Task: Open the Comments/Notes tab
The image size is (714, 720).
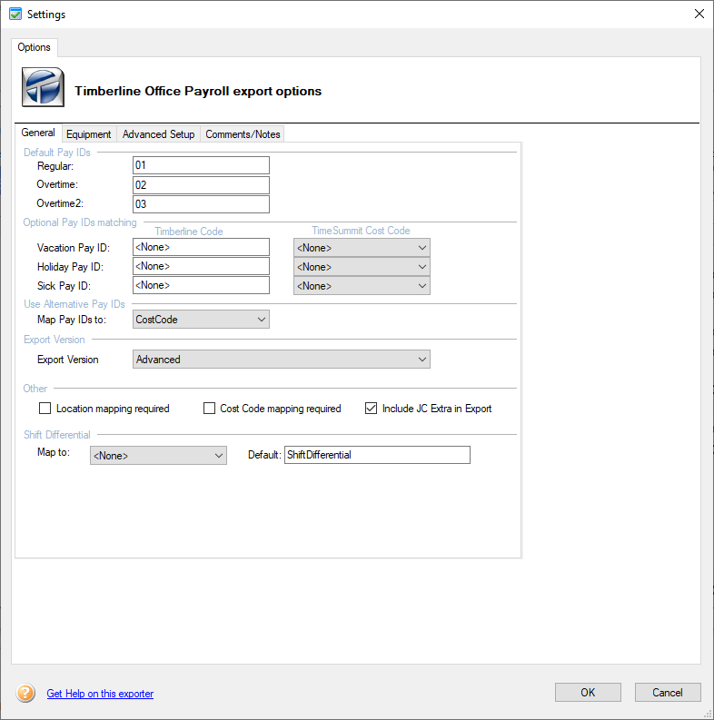Action: [243, 134]
